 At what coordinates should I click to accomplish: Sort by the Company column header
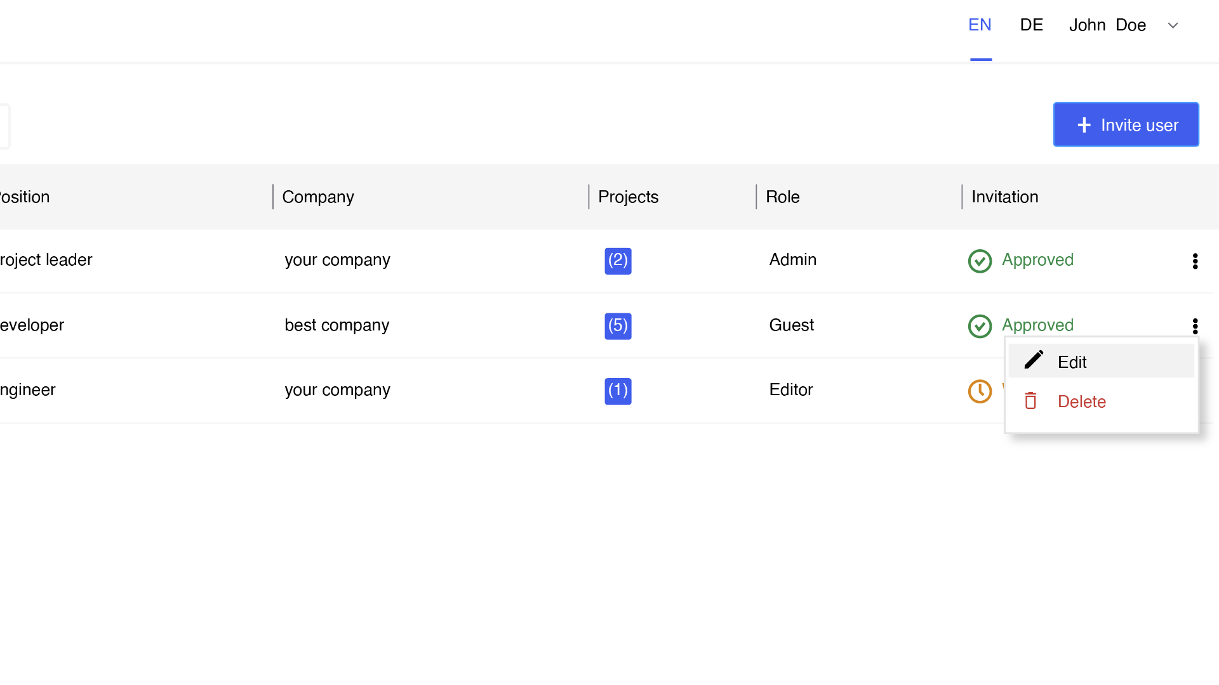click(x=318, y=197)
